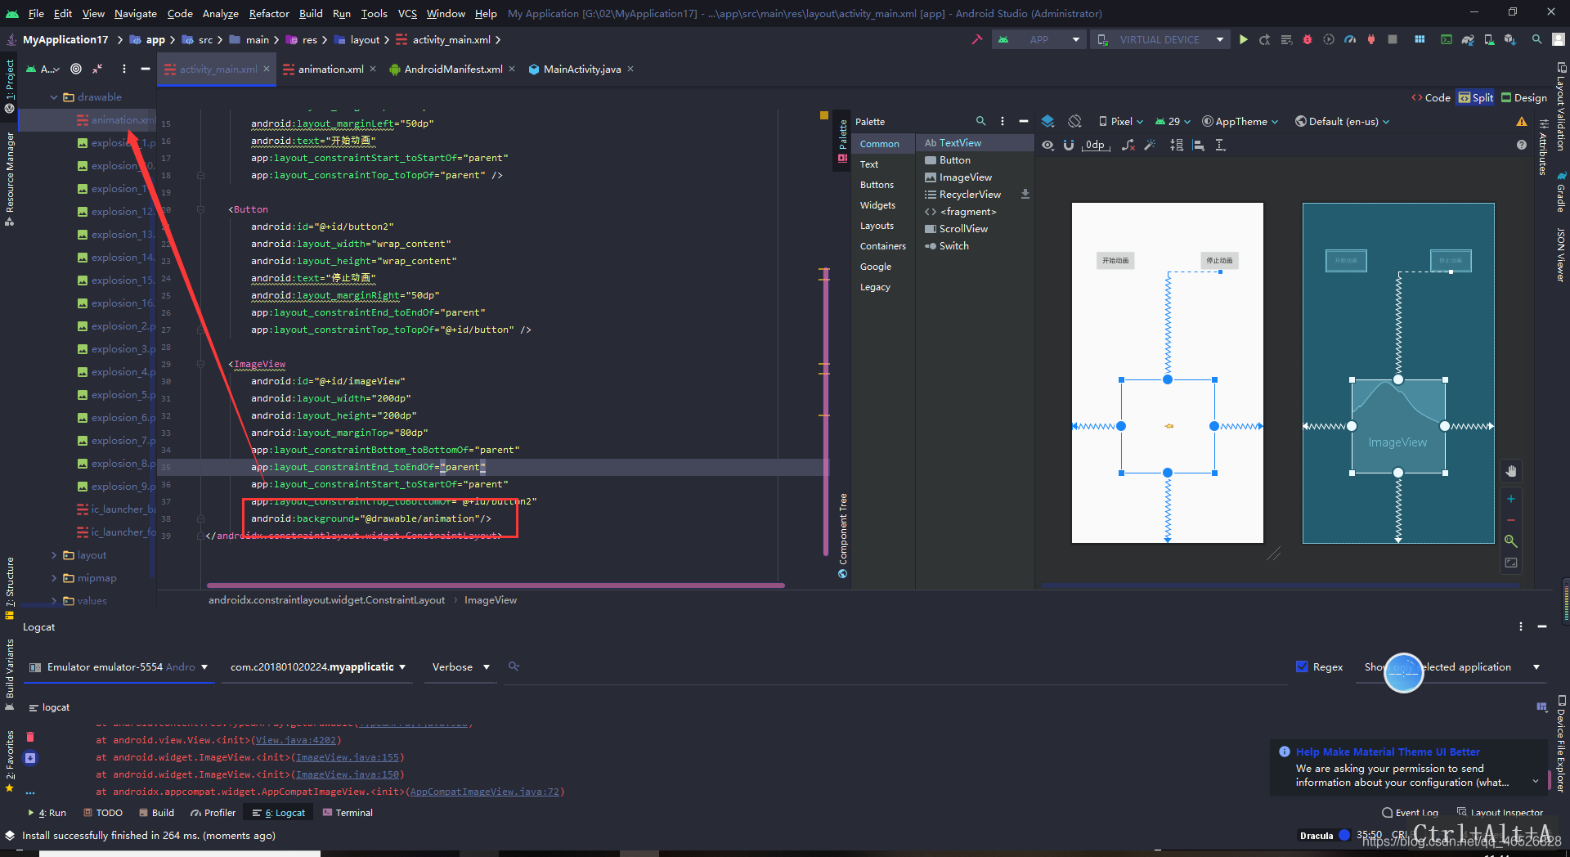
Task: Open the AVD Manager icon
Action: (x=1489, y=39)
